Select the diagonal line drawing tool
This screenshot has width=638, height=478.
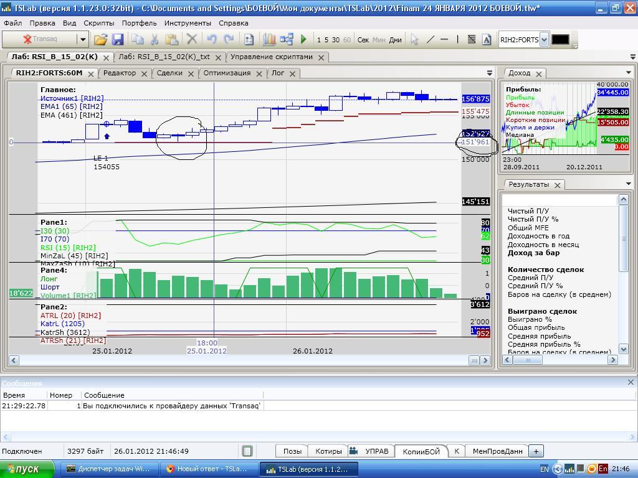pos(430,39)
